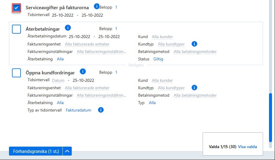Open info icon next to Återbetalningar heading

[68, 28]
